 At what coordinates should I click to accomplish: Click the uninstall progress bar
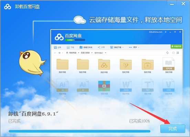[80, 131]
